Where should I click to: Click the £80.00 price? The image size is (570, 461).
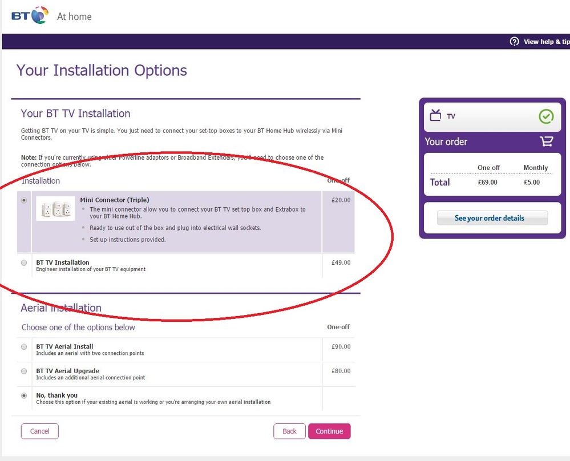[x=341, y=371]
